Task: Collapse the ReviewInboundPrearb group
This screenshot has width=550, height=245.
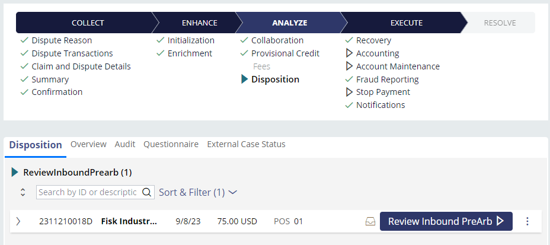Action: tap(15, 173)
